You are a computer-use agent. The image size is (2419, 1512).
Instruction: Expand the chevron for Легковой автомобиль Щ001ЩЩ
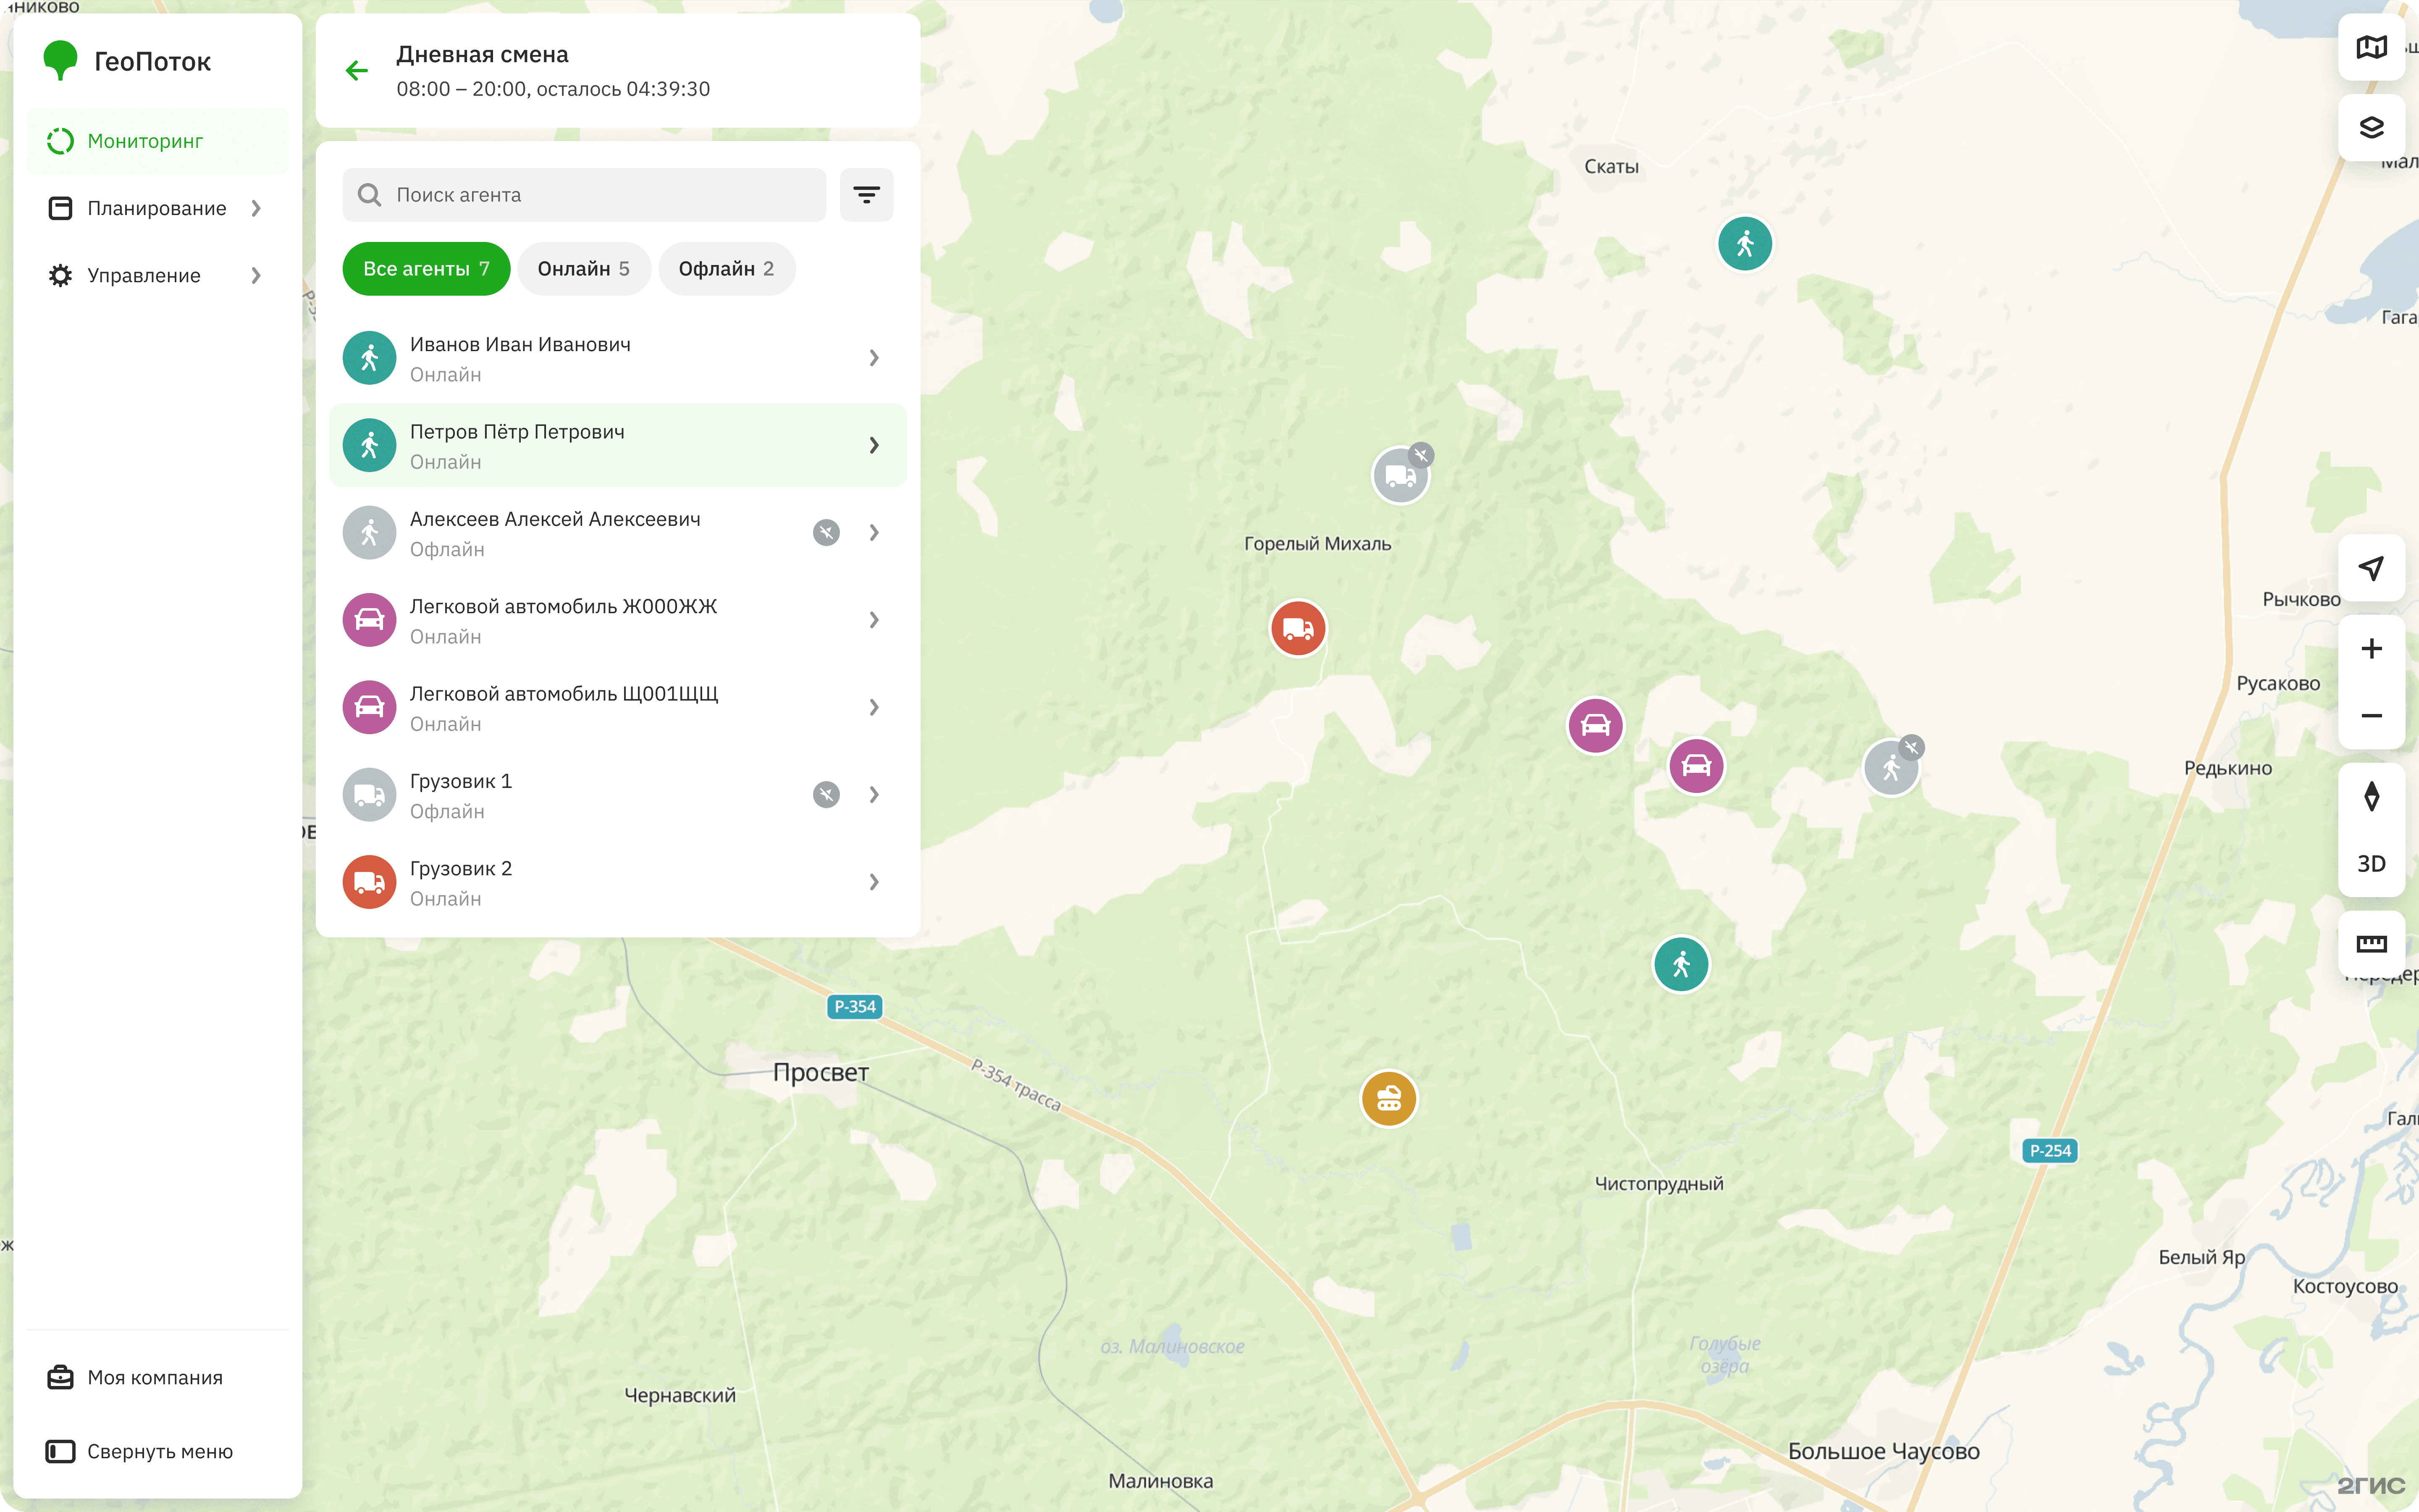coord(874,707)
